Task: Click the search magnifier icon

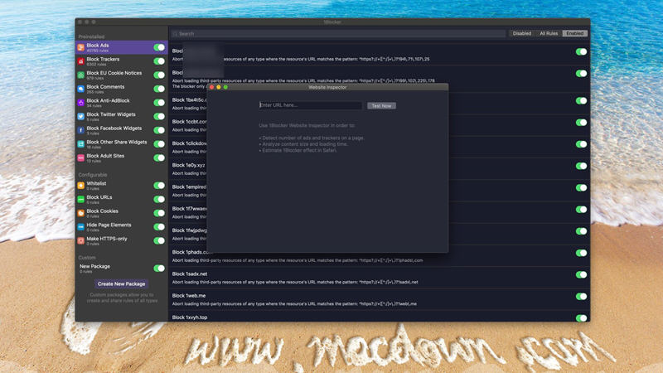Action: (175, 33)
